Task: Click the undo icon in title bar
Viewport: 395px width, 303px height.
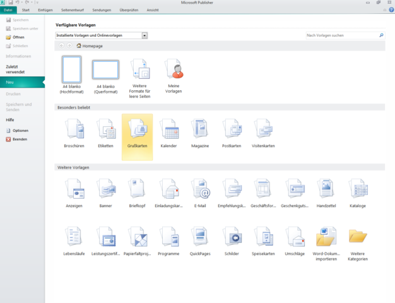Action: [18, 3]
